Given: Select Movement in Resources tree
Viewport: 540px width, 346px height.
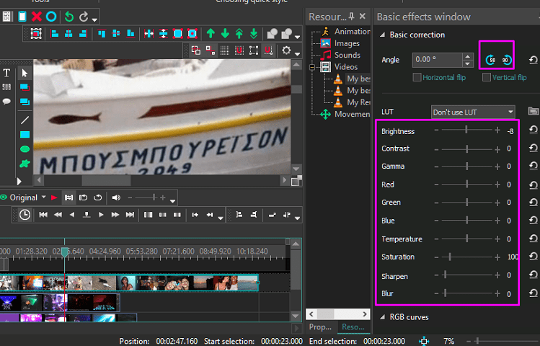Looking at the screenshot, I should point(352,115).
